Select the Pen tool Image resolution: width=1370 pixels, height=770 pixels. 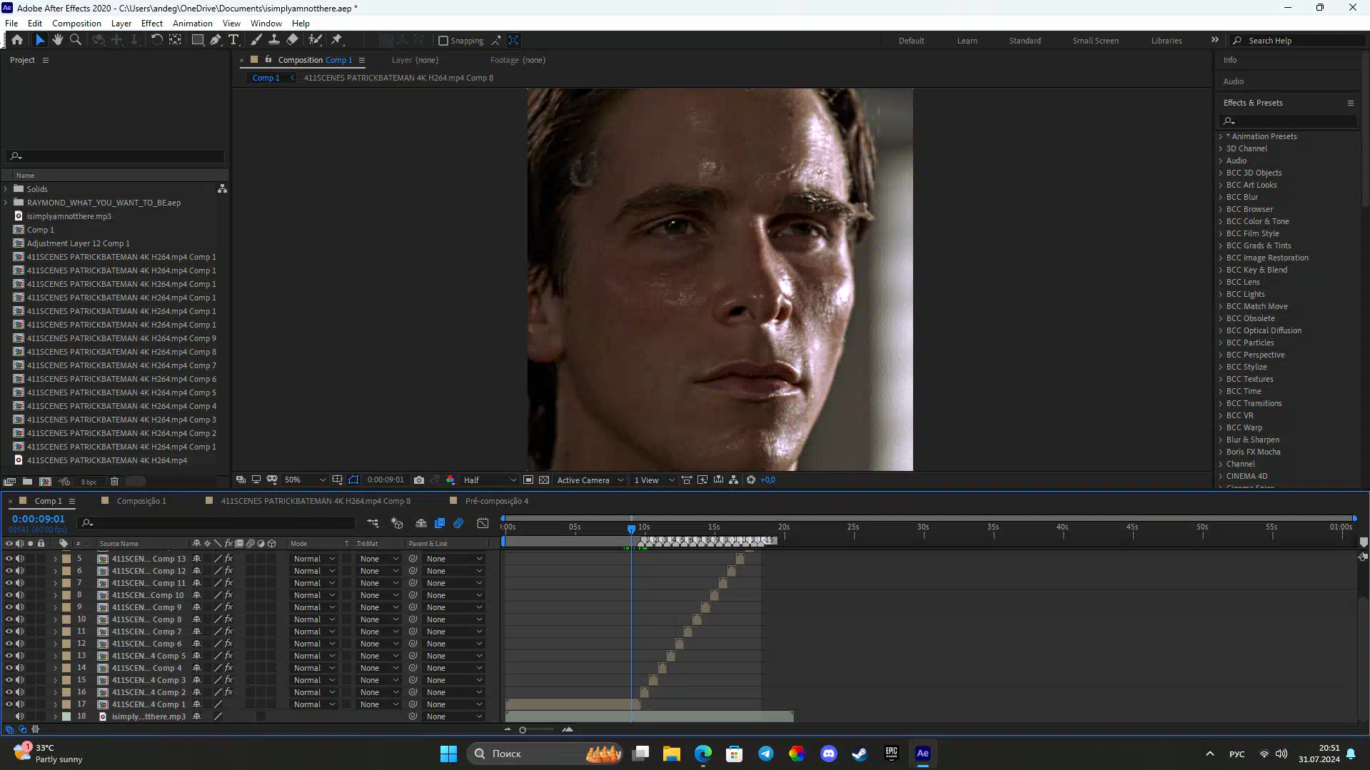(215, 40)
